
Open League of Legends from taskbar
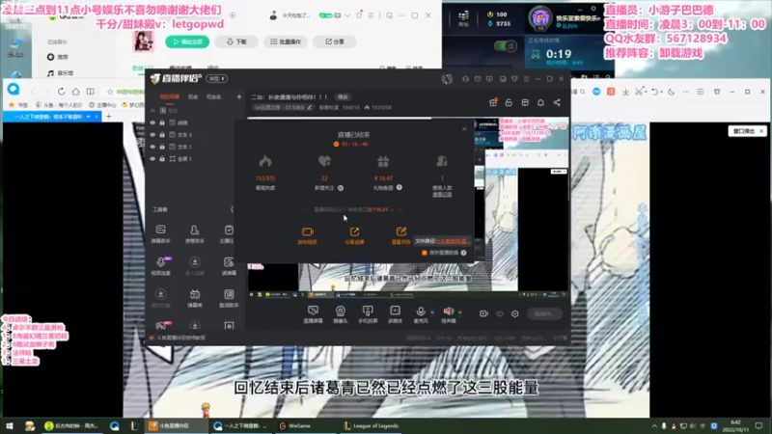372,425
